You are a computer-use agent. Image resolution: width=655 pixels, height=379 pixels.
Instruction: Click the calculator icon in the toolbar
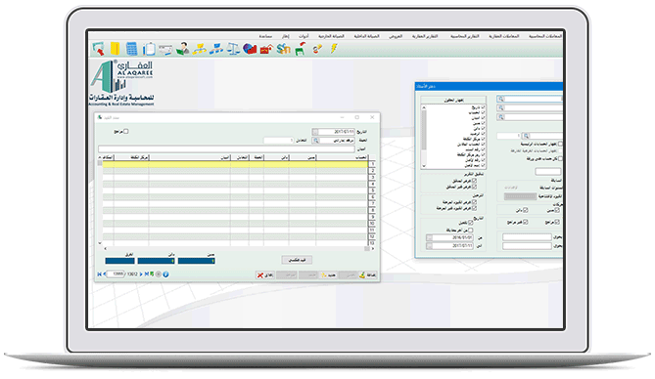coord(131,49)
